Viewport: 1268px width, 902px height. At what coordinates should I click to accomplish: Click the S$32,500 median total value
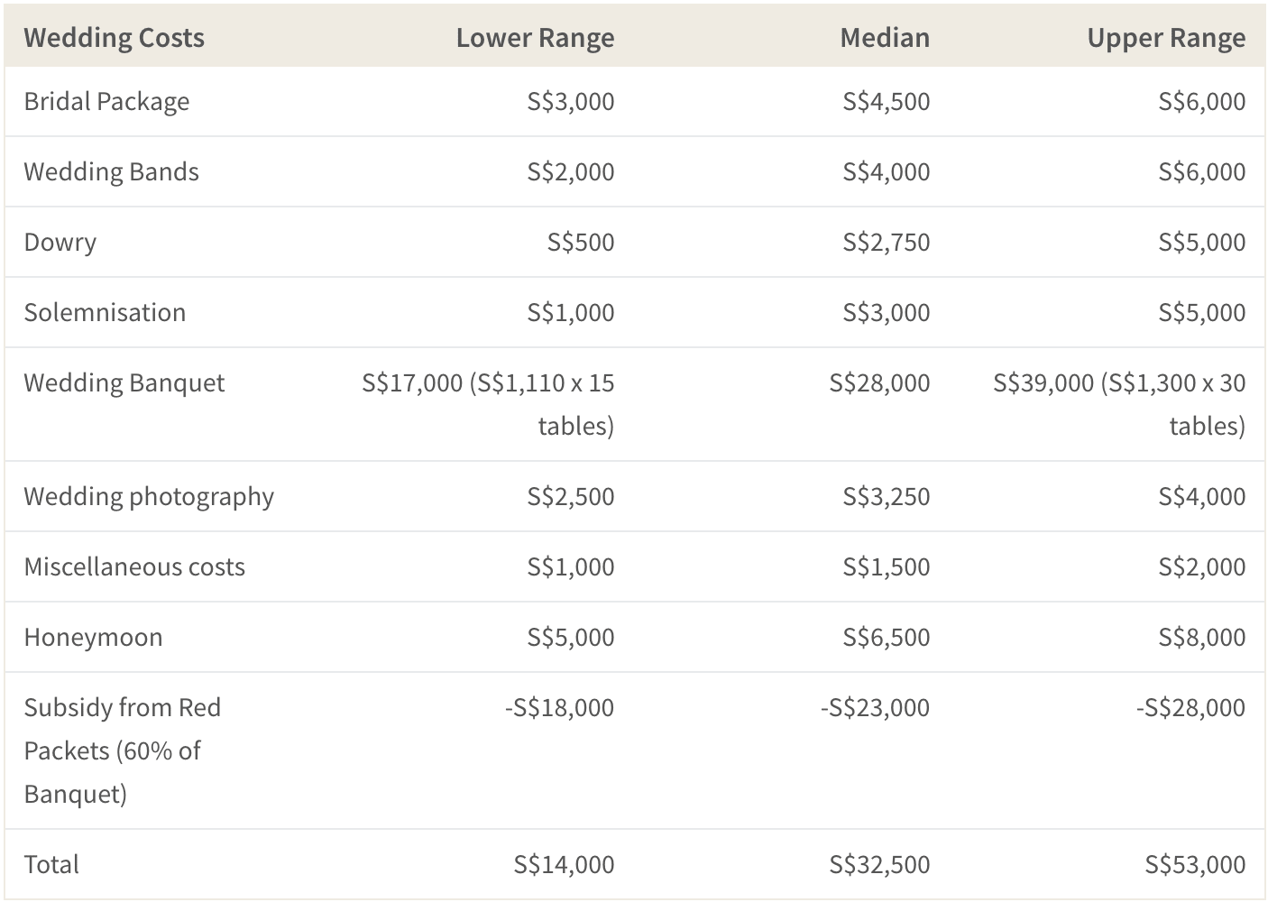[879, 865]
